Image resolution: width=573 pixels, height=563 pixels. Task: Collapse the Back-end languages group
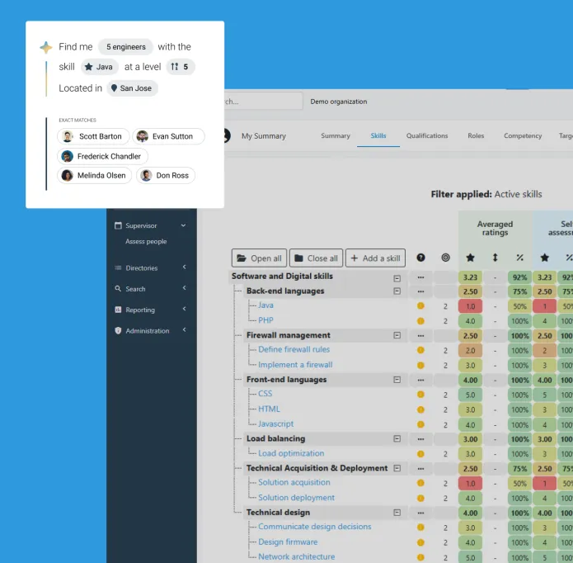(x=397, y=291)
